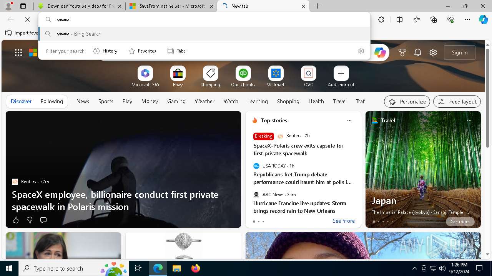The width and height of the screenshot is (492, 276).
Task: Open the SpaceX spacewalk headline article
Action: pos(115,200)
